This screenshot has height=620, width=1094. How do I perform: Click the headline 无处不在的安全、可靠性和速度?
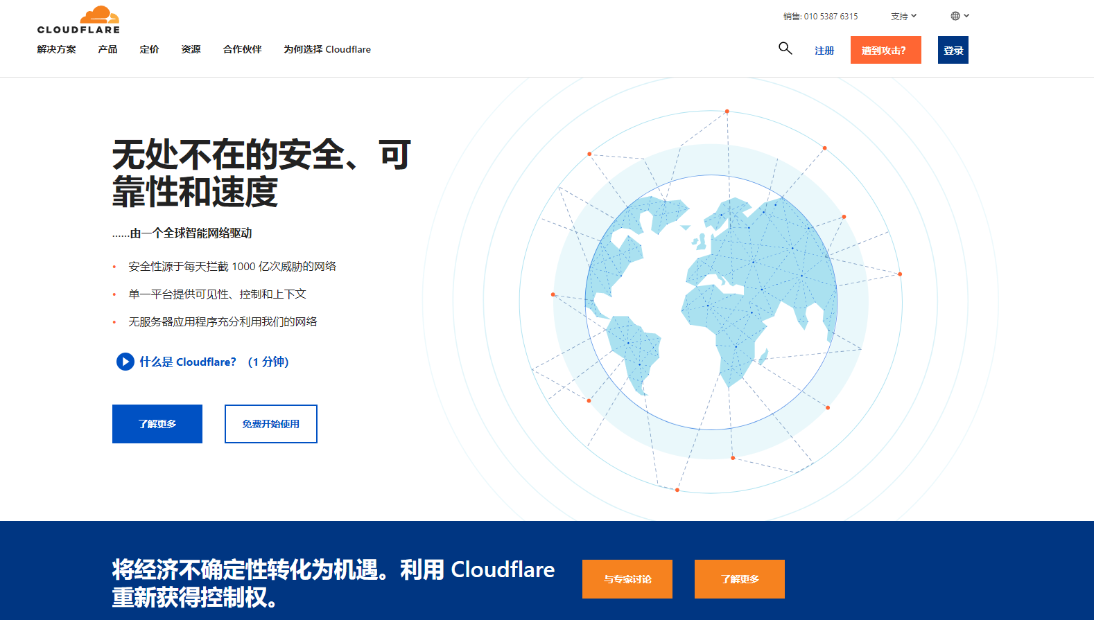(x=262, y=173)
